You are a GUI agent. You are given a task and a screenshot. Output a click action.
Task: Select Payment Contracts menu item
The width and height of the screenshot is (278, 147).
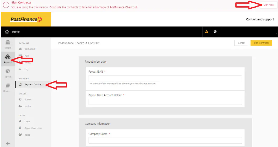click(x=34, y=84)
